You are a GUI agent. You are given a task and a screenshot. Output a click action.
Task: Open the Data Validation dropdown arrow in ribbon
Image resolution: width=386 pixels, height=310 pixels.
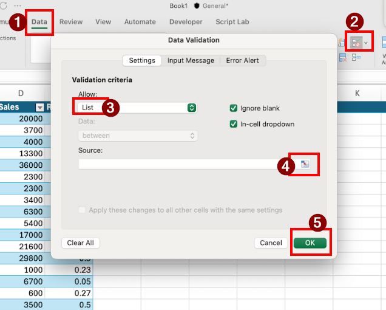coord(366,43)
